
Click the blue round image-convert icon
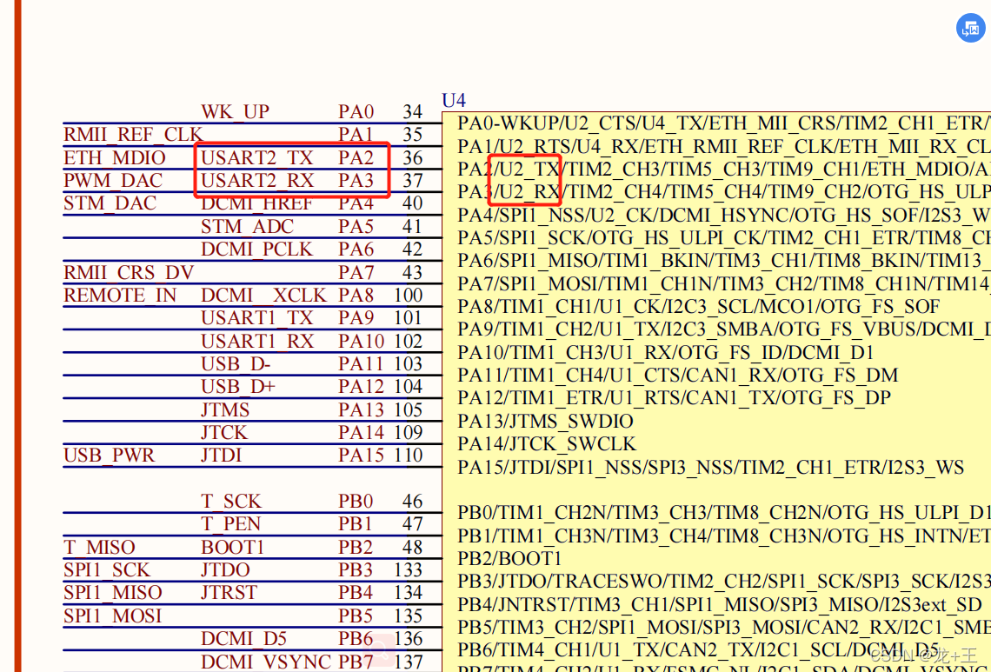pyautogui.click(x=970, y=28)
